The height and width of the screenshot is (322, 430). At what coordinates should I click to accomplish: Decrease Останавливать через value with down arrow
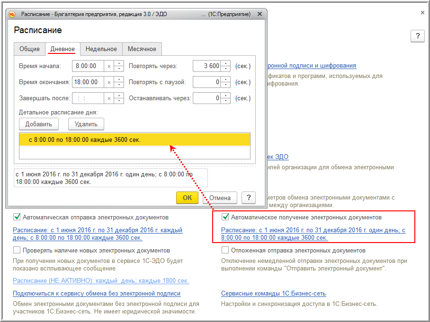pos(225,101)
